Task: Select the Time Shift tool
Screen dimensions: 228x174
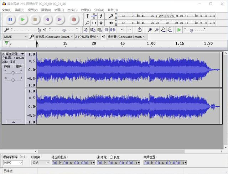Action: pos(94,23)
